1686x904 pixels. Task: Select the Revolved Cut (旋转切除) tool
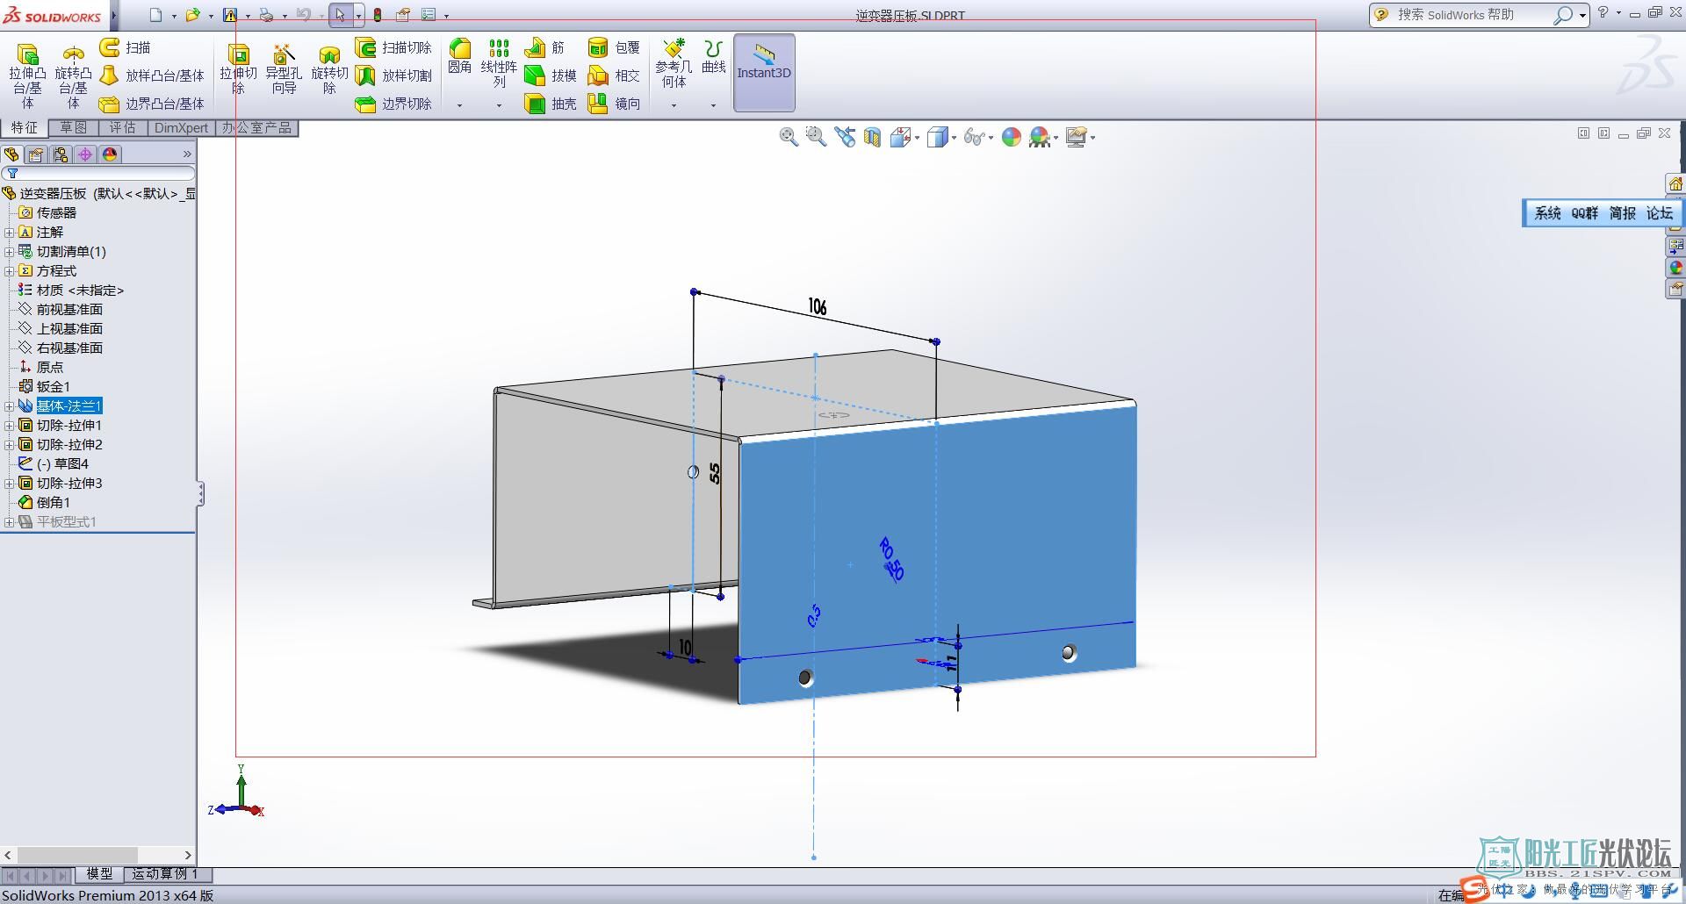tap(329, 68)
